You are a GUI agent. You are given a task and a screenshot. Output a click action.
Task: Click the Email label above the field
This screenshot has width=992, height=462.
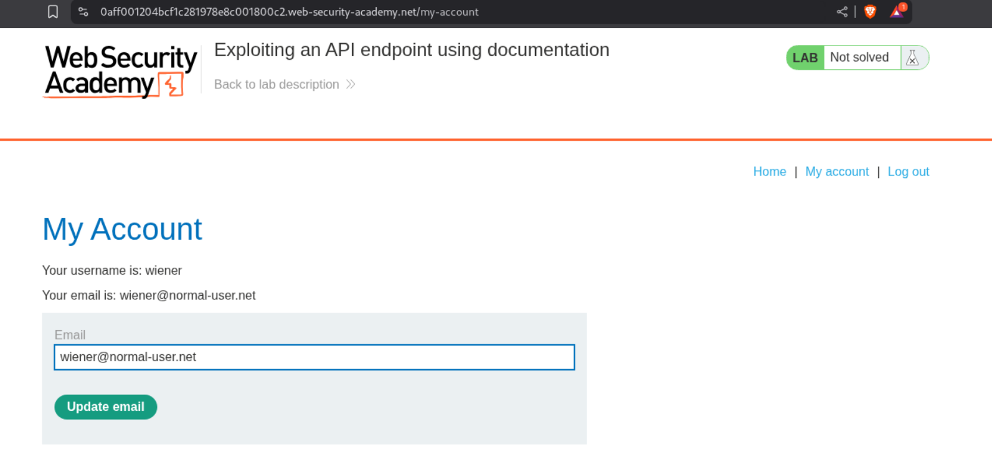point(70,335)
